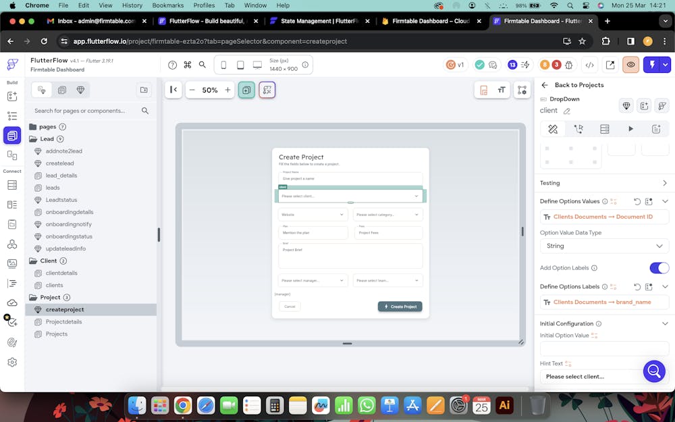Select phone canvas size
This screenshot has height=422, width=675.
tap(223, 65)
